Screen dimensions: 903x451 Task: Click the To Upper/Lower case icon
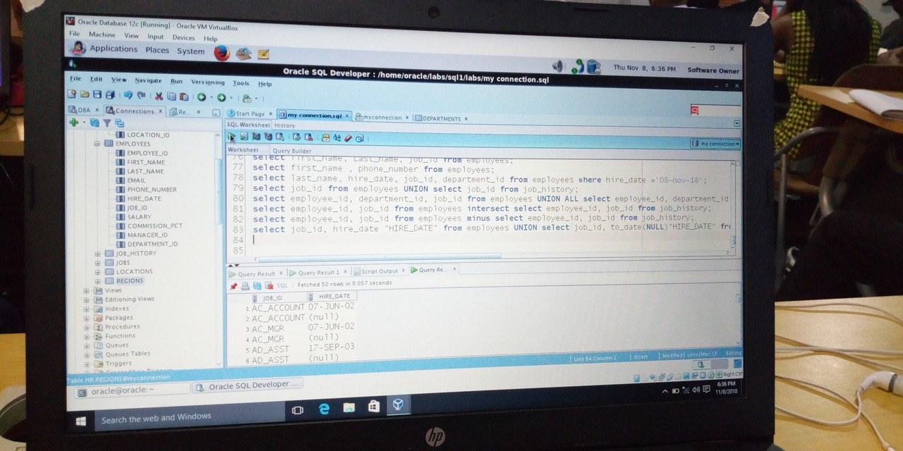(x=337, y=137)
